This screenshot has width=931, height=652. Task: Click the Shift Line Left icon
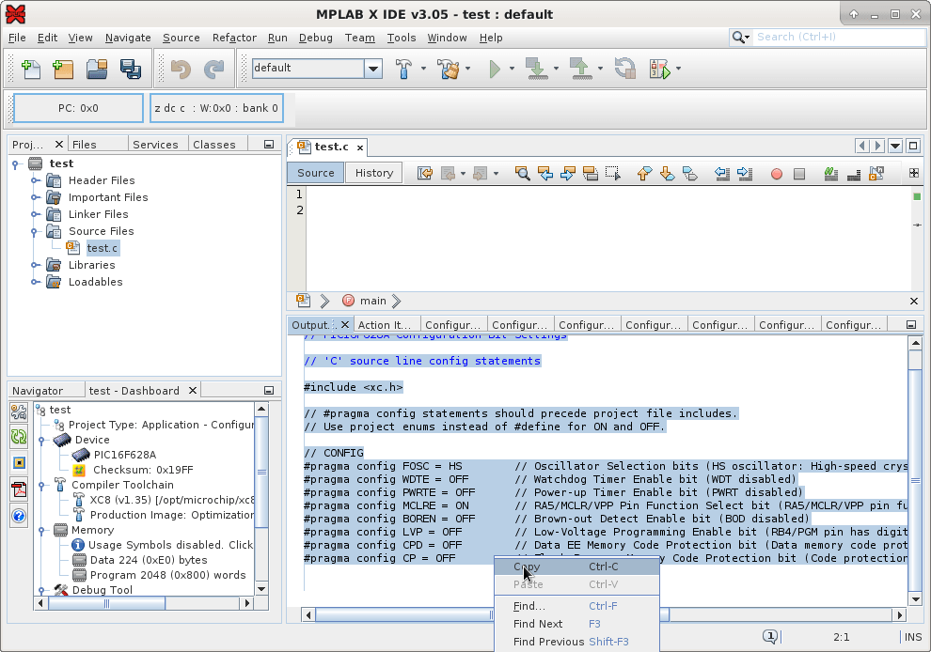722,173
